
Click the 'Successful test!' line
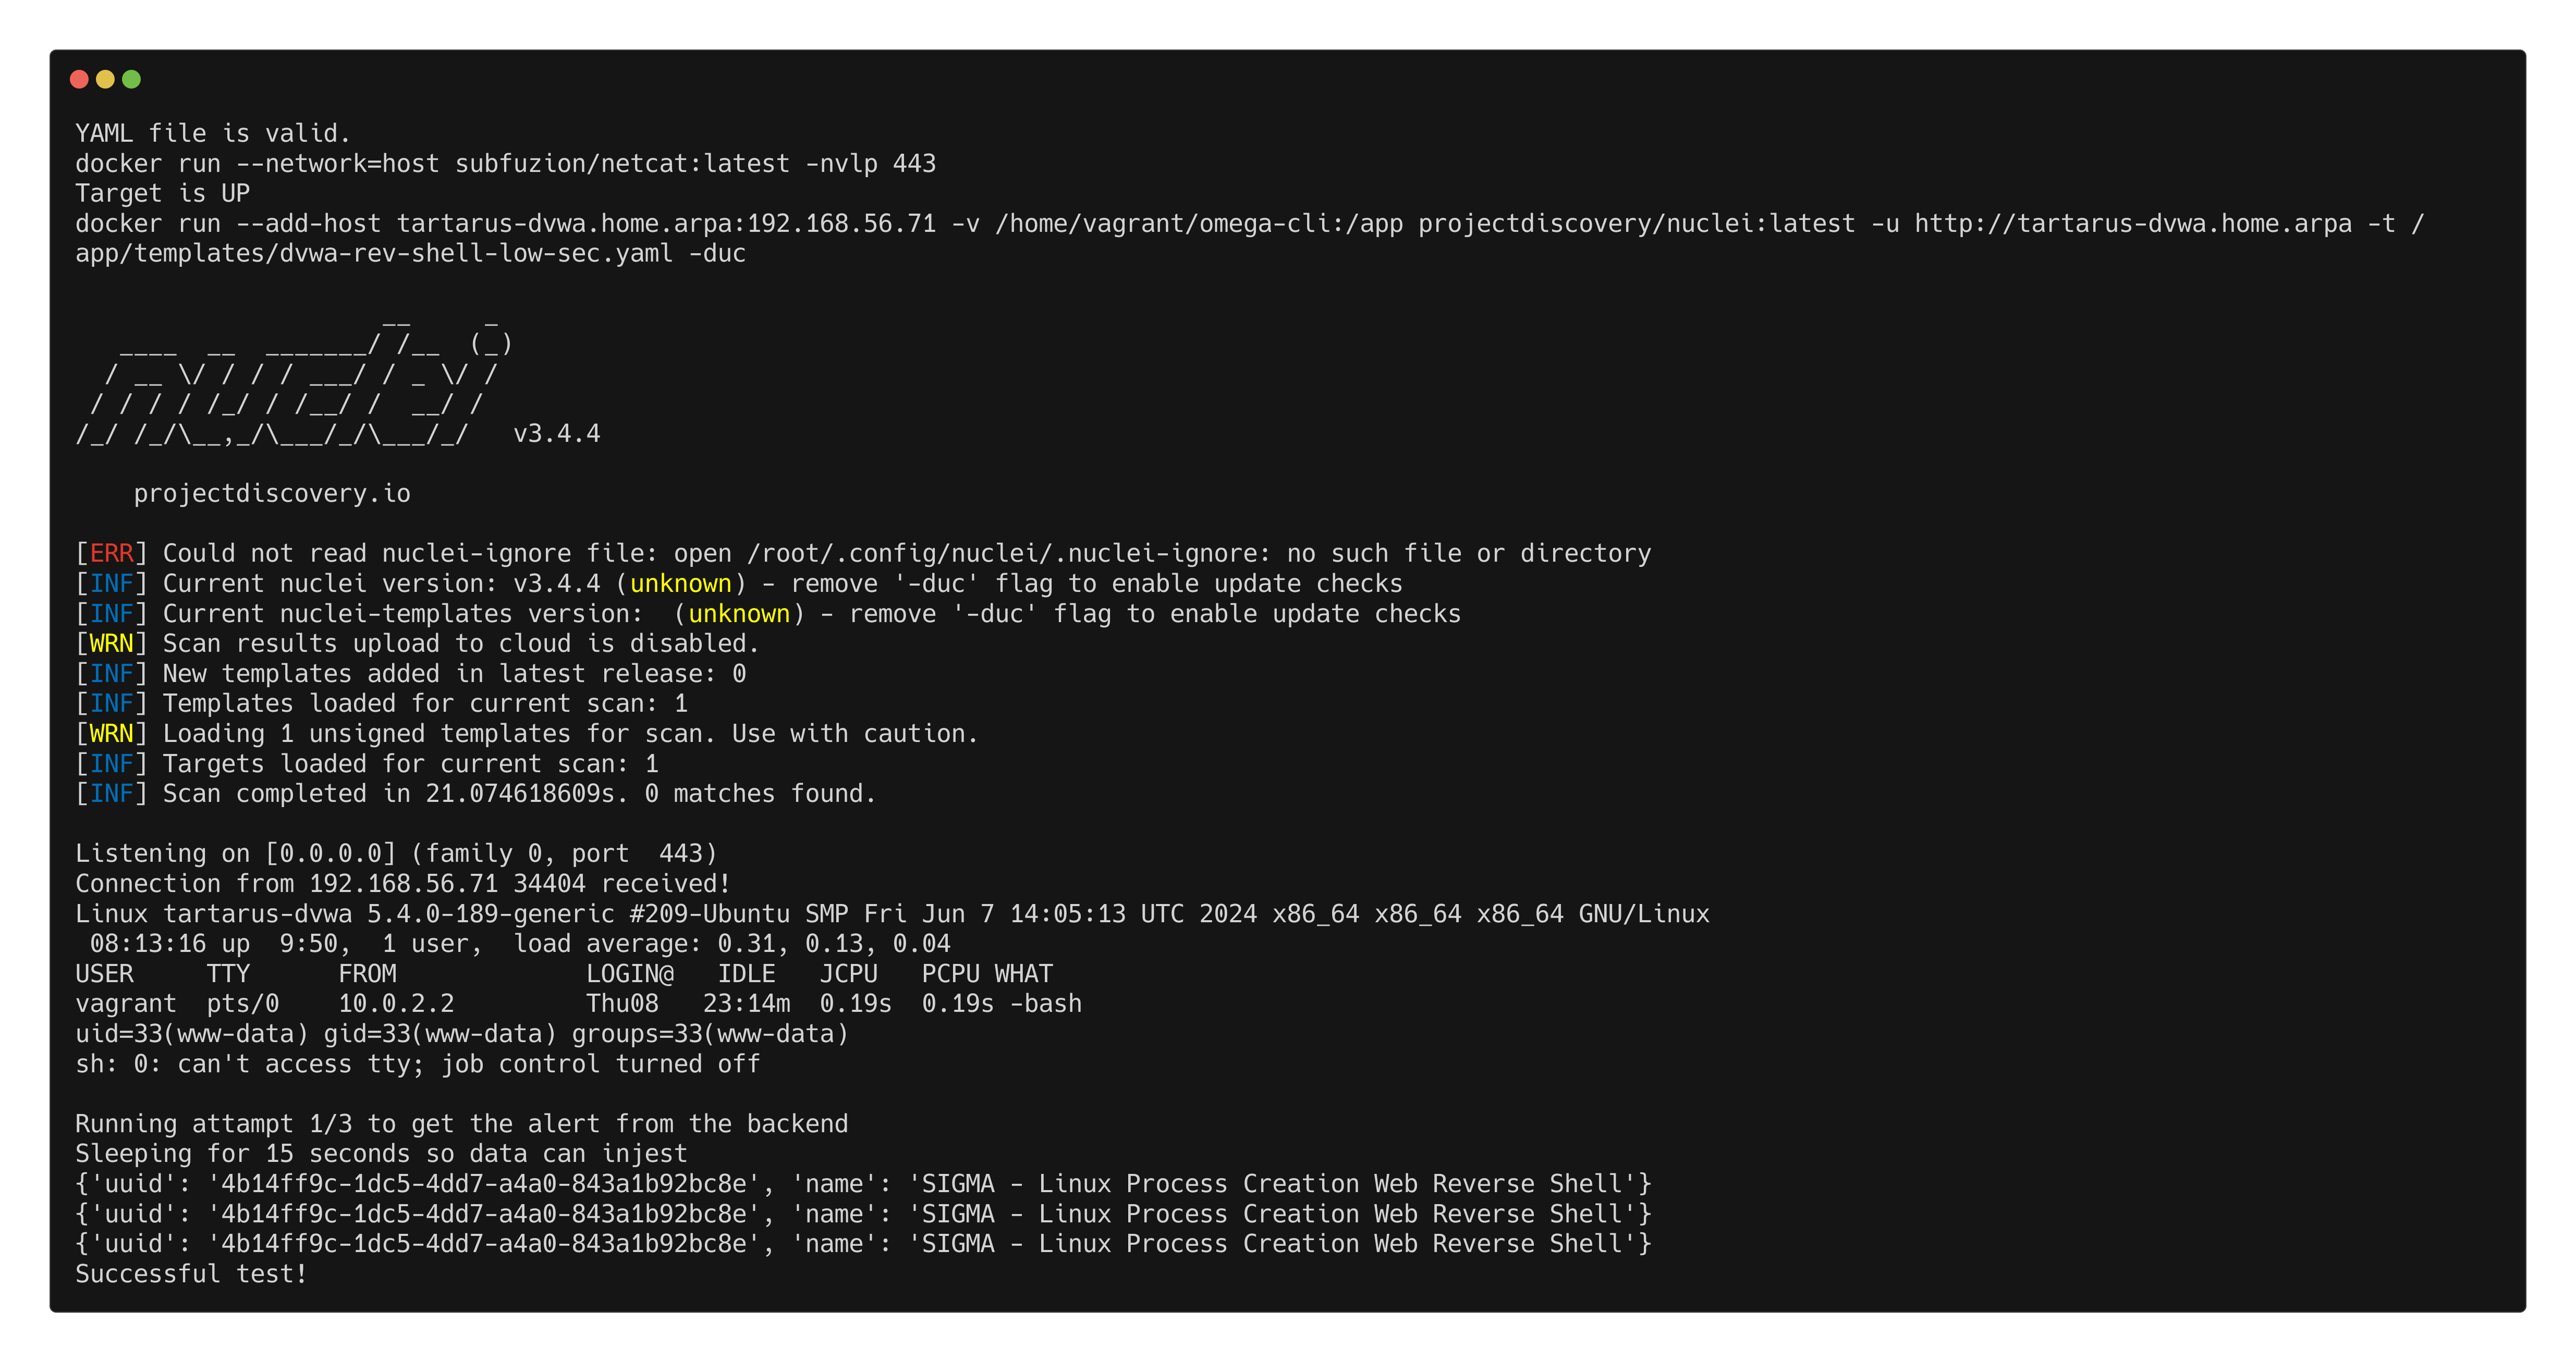191,1274
